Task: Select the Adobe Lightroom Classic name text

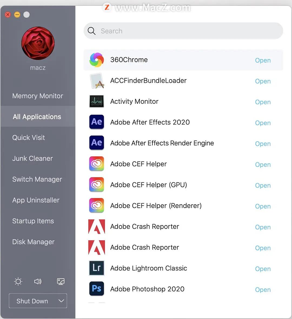Action: click(x=149, y=268)
